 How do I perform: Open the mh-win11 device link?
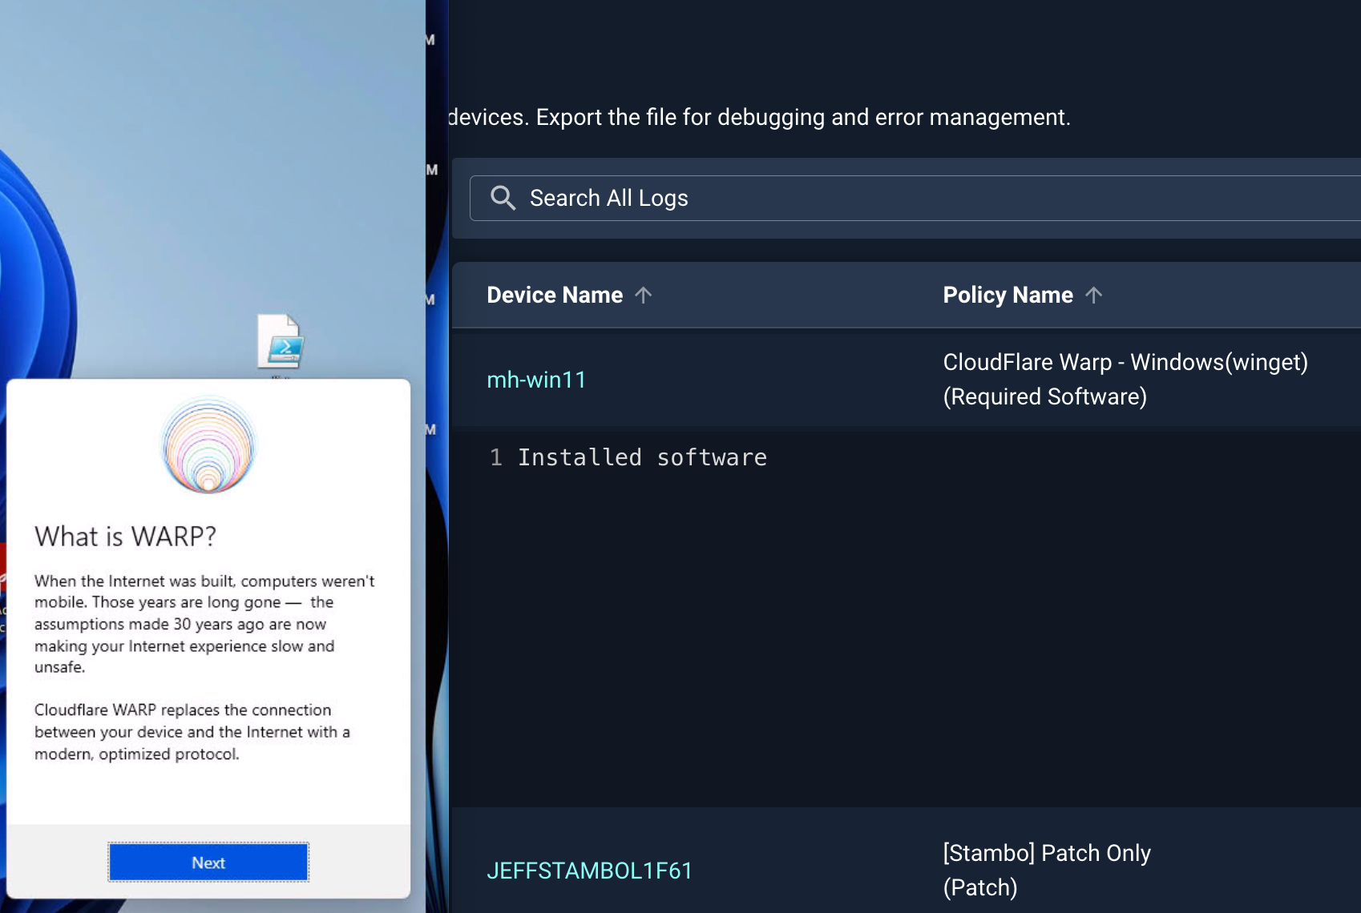(536, 380)
